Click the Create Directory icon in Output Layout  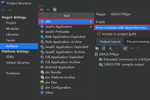click(x=97, y=48)
